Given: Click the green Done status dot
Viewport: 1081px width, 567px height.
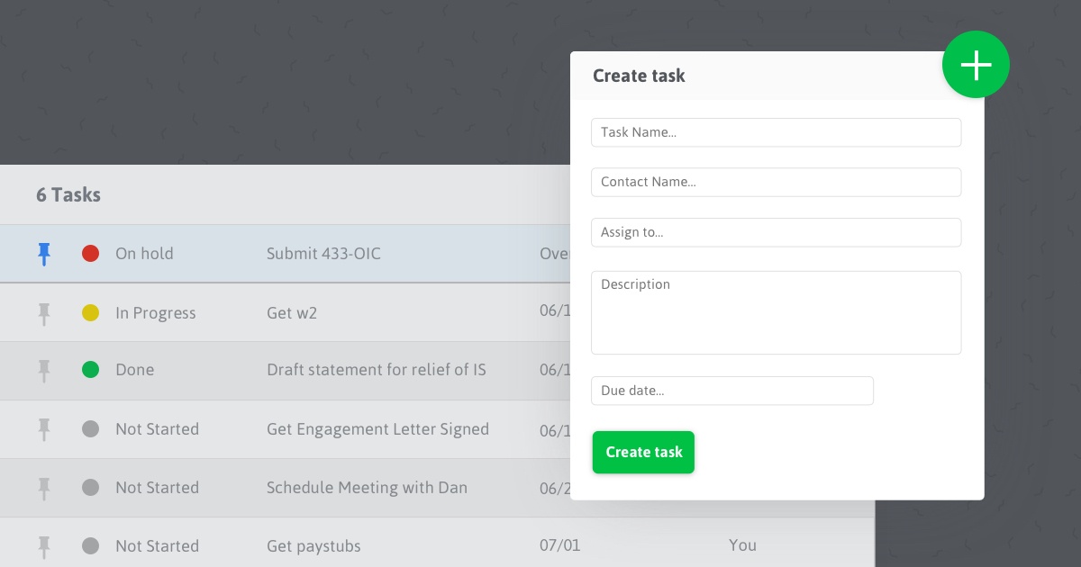Looking at the screenshot, I should pos(90,370).
